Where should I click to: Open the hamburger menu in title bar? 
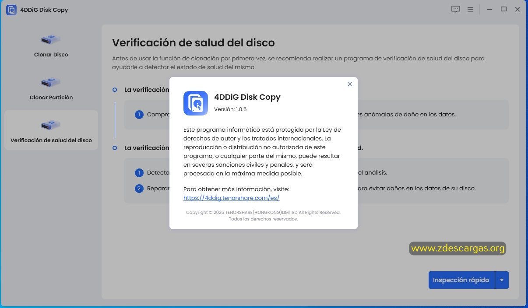(x=470, y=9)
